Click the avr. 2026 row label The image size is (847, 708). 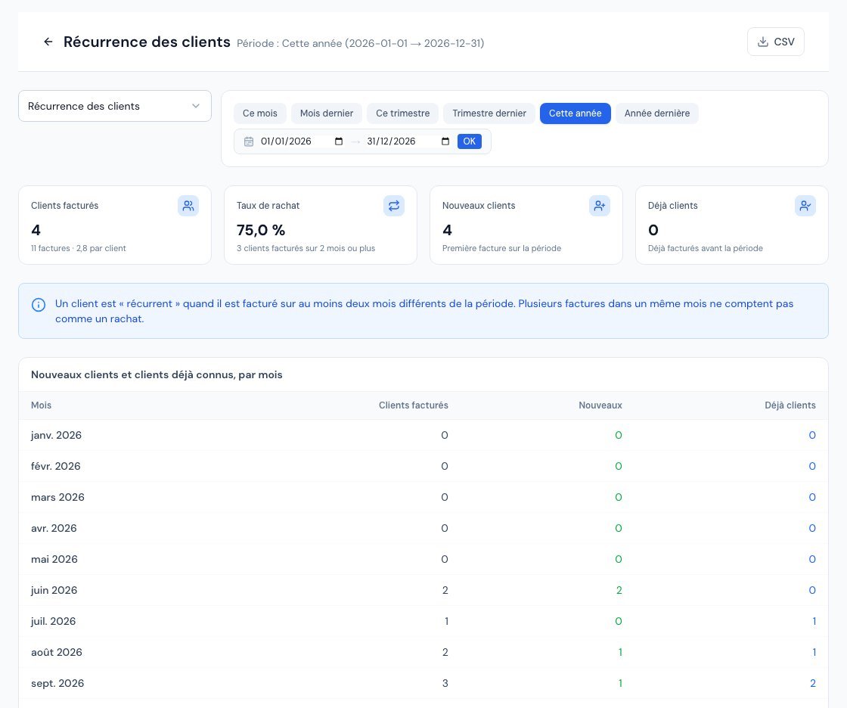pyautogui.click(x=54, y=528)
